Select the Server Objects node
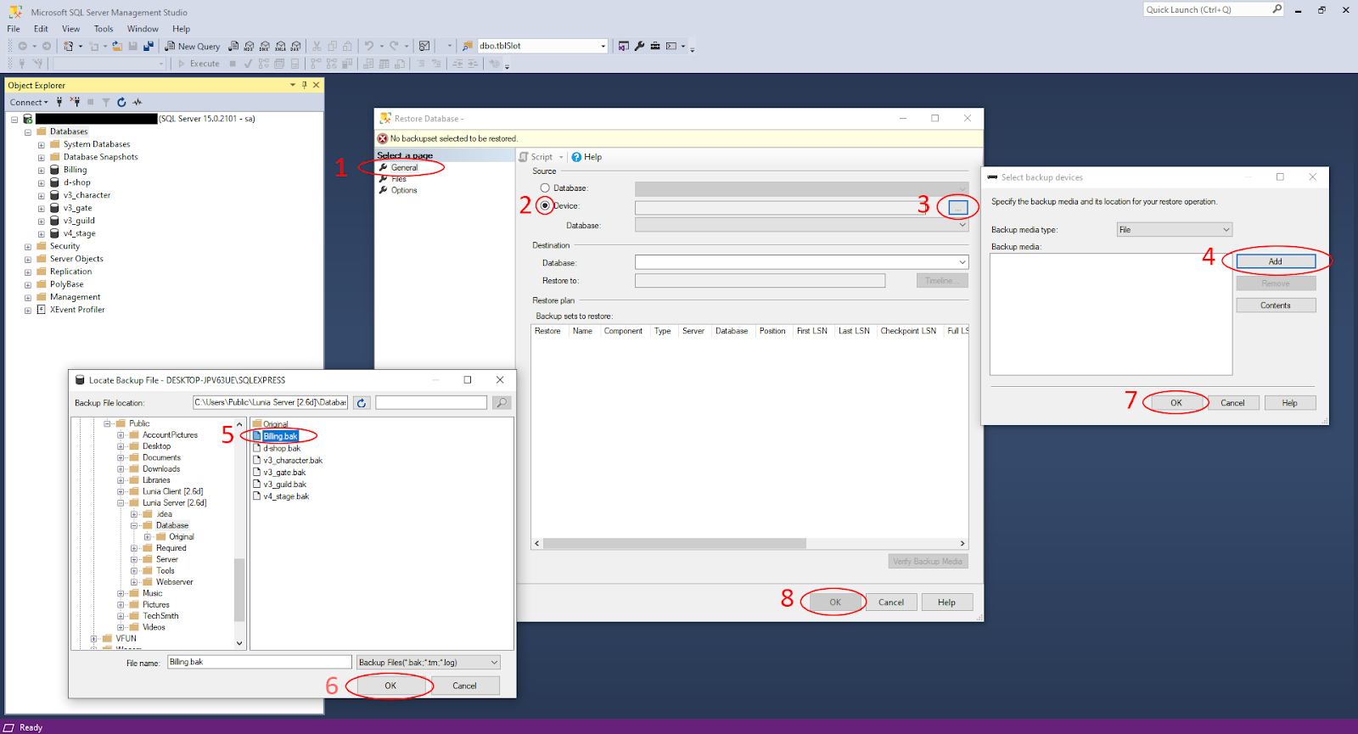The width and height of the screenshot is (1358, 734). (x=76, y=259)
